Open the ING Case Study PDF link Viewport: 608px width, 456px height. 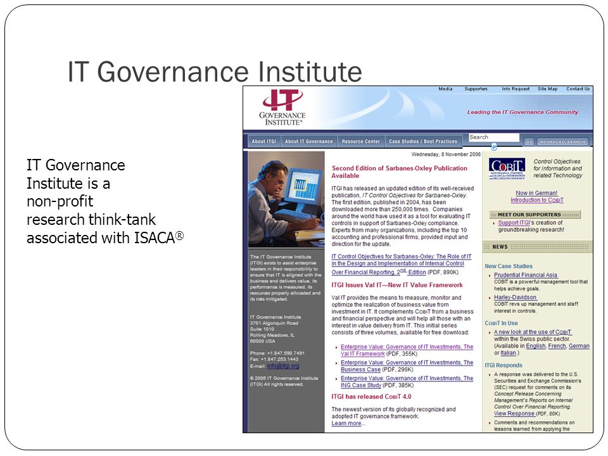click(x=407, y=381)
